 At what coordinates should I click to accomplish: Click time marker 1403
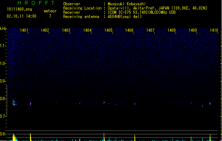pos(66,30)
